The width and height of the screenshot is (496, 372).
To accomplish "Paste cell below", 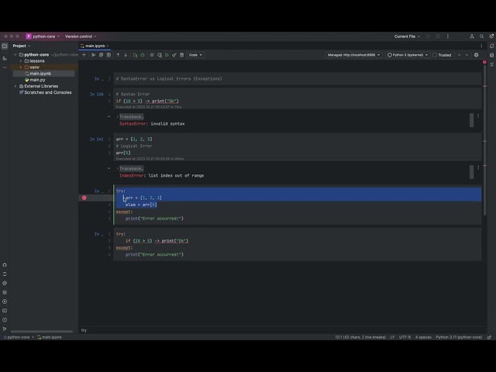I will pos(108,55).
